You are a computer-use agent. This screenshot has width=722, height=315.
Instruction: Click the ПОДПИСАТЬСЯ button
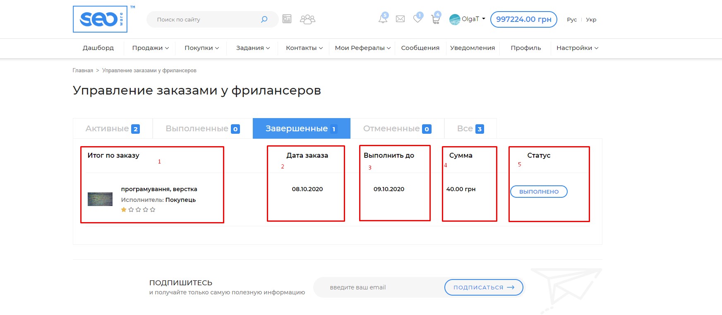(483, 287)
